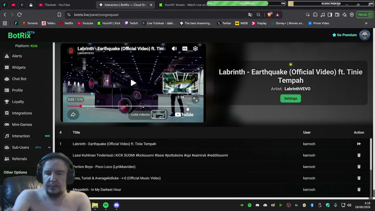Screen dimensions: 375x211
Task: Reload the page in the browser toolbar
Action: point(19,15)
